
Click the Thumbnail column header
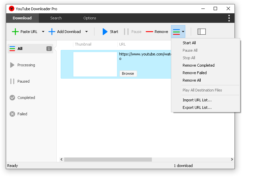tap(83, 44)
